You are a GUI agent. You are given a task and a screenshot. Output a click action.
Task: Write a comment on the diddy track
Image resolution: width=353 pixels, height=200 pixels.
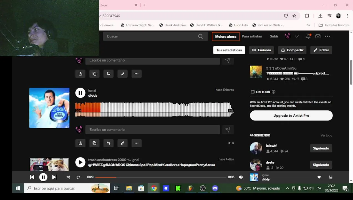tap(152, 129)
